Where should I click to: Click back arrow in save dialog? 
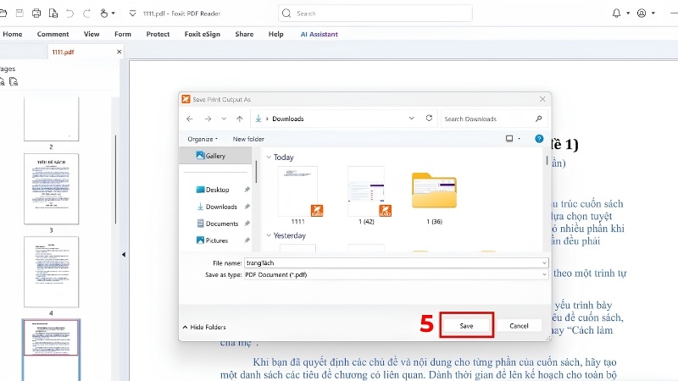point(189,119)
